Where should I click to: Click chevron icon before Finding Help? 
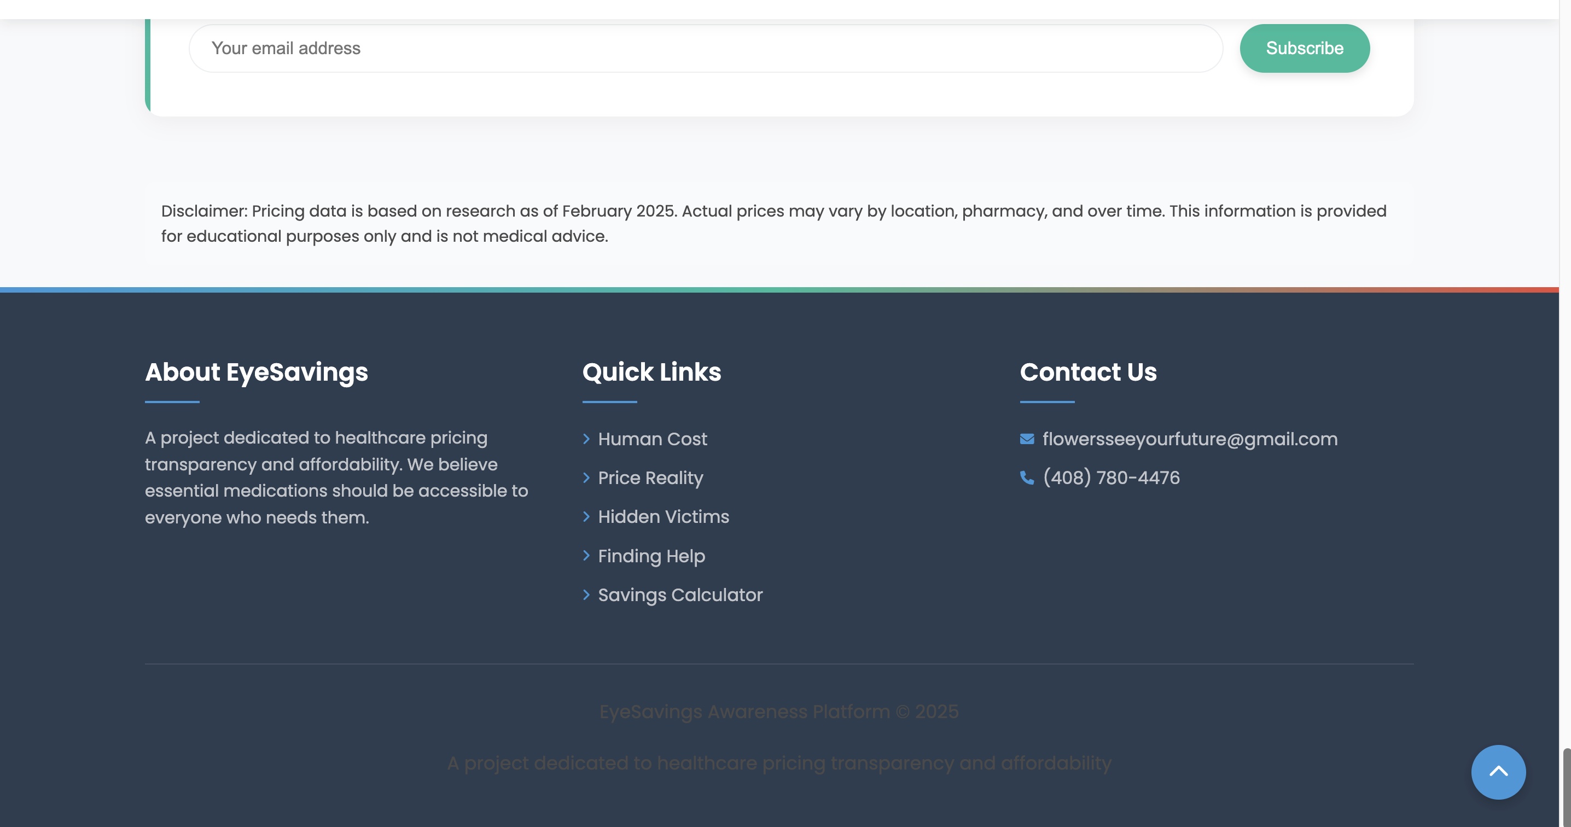click(587, 556)
